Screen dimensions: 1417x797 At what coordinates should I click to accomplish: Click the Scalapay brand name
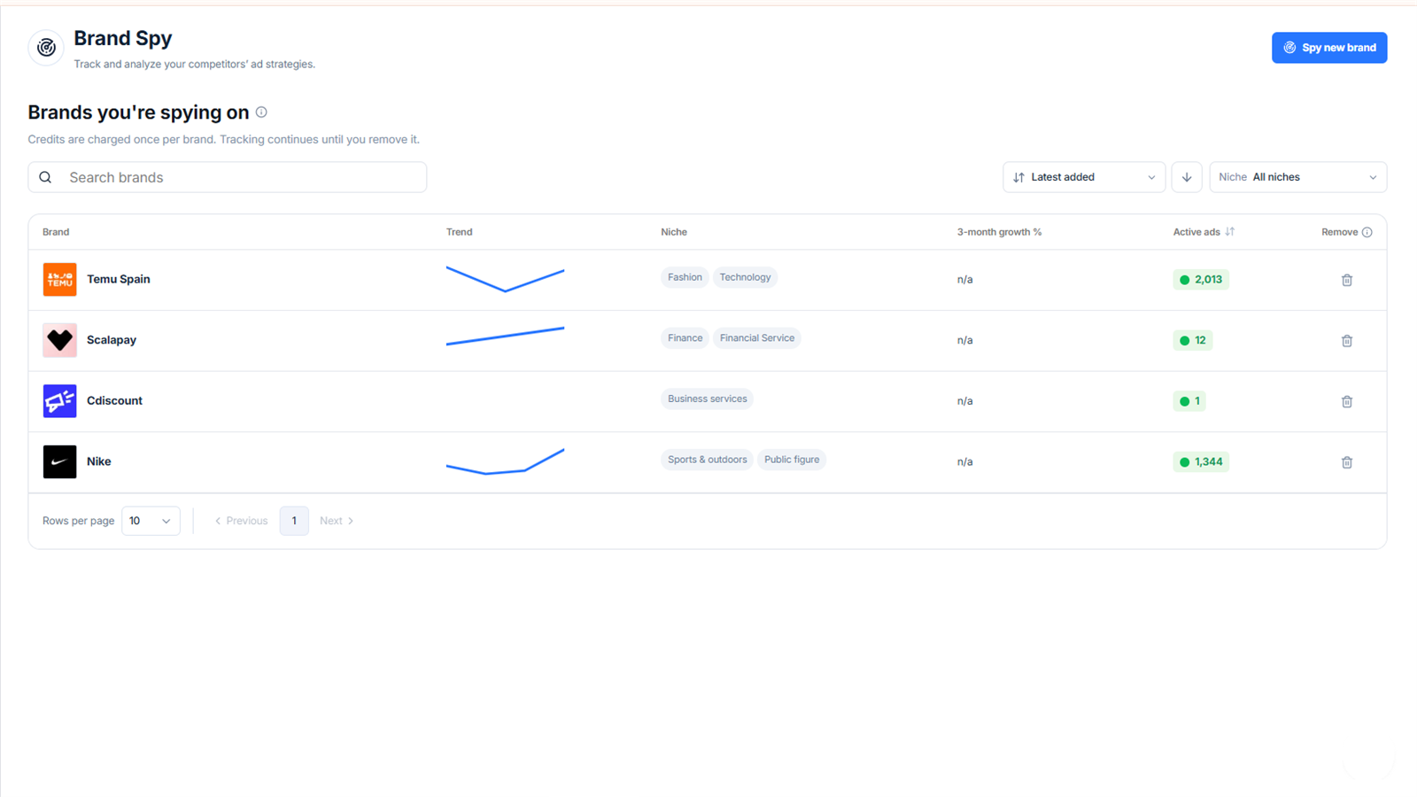(112, 340)
